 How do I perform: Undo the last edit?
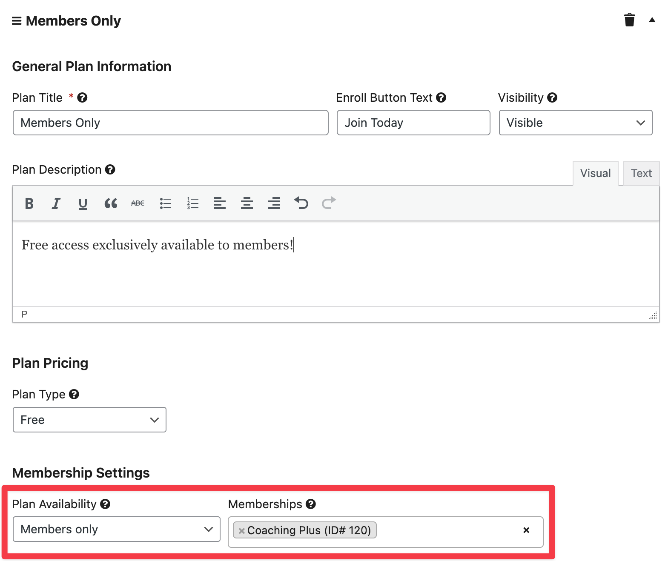click(301, 203)
